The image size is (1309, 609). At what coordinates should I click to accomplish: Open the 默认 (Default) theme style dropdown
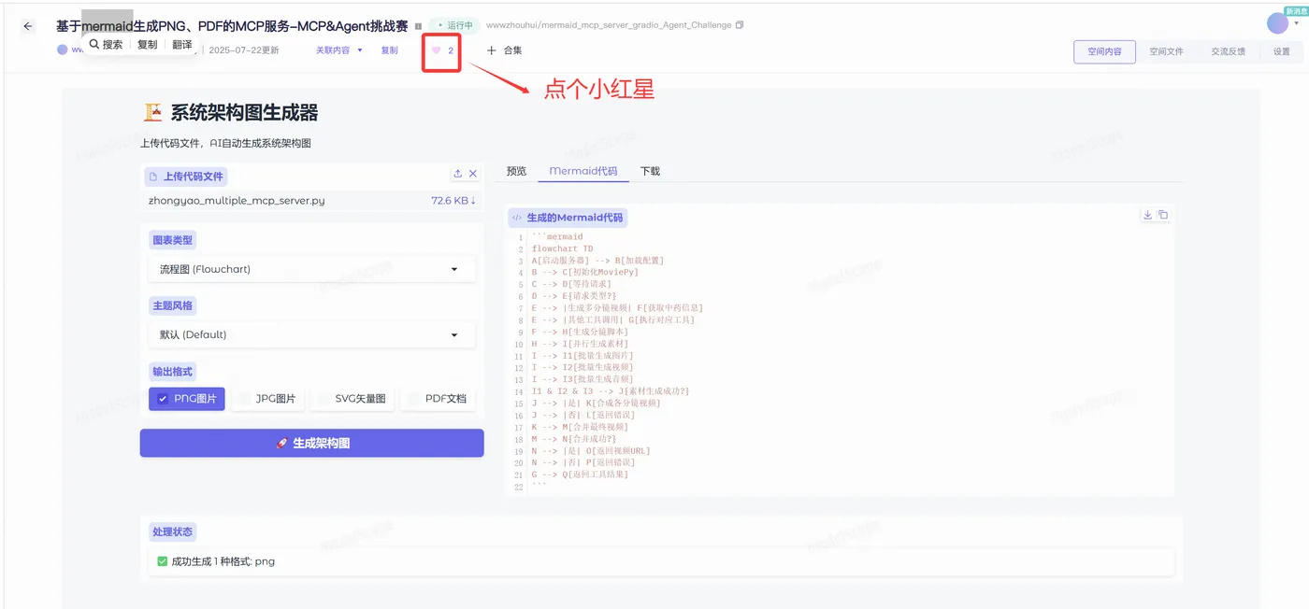(x=311, y=334)
